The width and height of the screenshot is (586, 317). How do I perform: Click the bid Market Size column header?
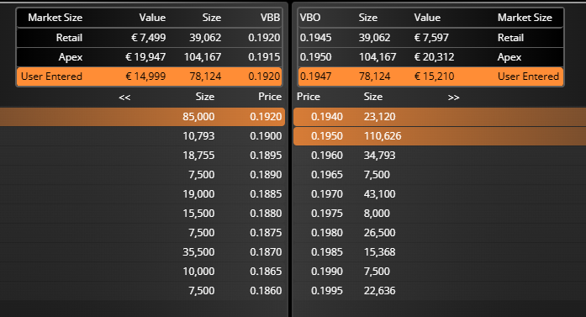pos(55,18)
